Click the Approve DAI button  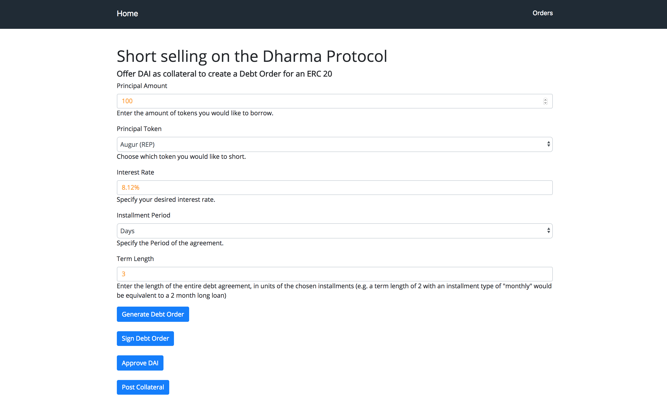coord(140,363)
